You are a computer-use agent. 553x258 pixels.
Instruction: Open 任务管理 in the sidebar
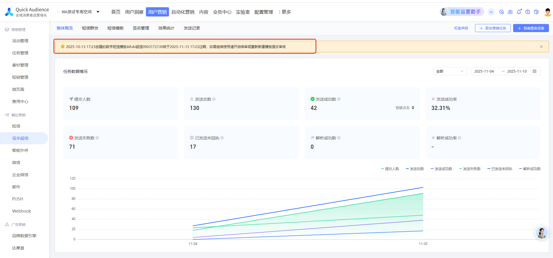[x=20, y=53]
